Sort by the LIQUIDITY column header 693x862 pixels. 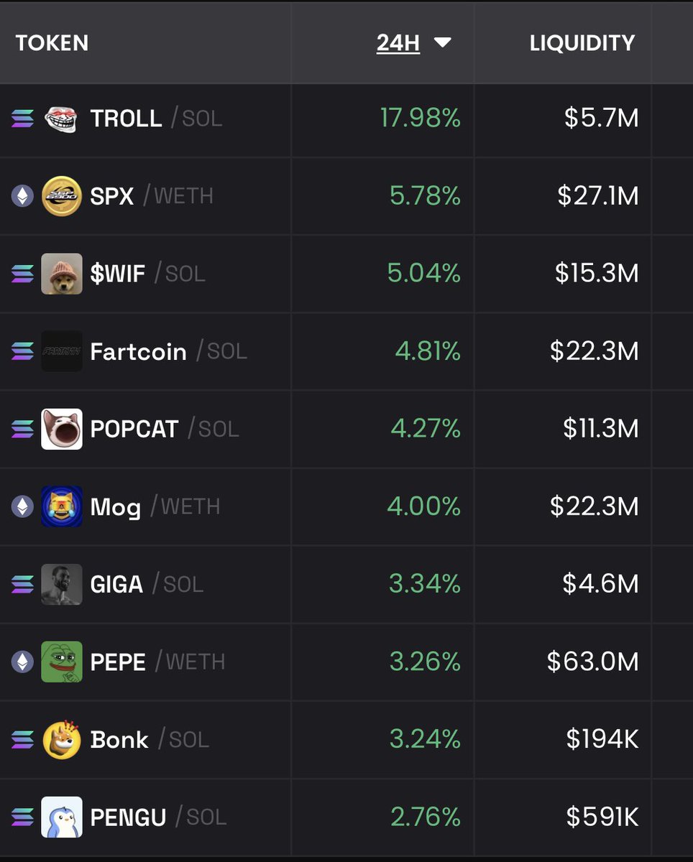coord(582,43)
